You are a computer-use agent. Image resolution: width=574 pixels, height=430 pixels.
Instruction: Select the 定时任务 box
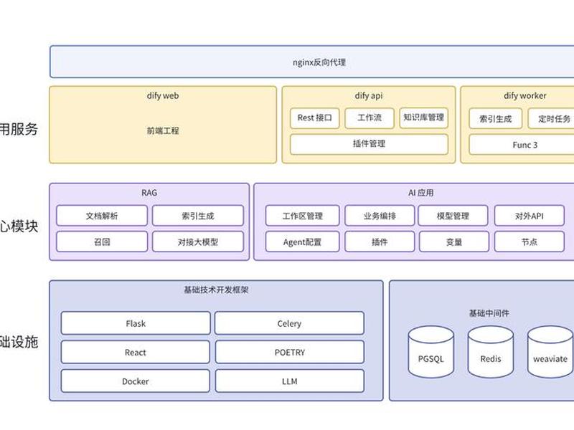(551, 118)
